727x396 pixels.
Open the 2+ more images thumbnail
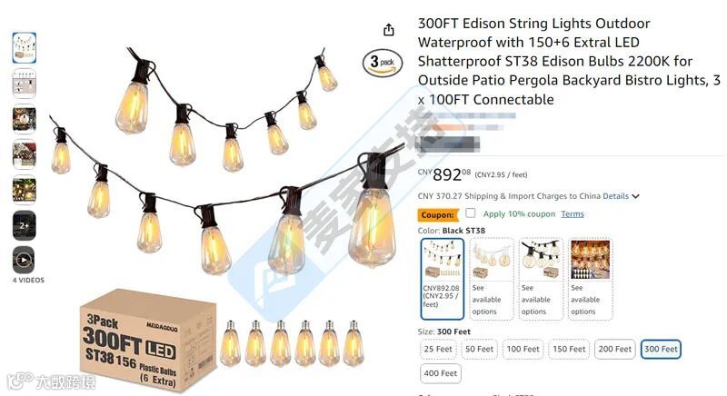coord(25,225)
